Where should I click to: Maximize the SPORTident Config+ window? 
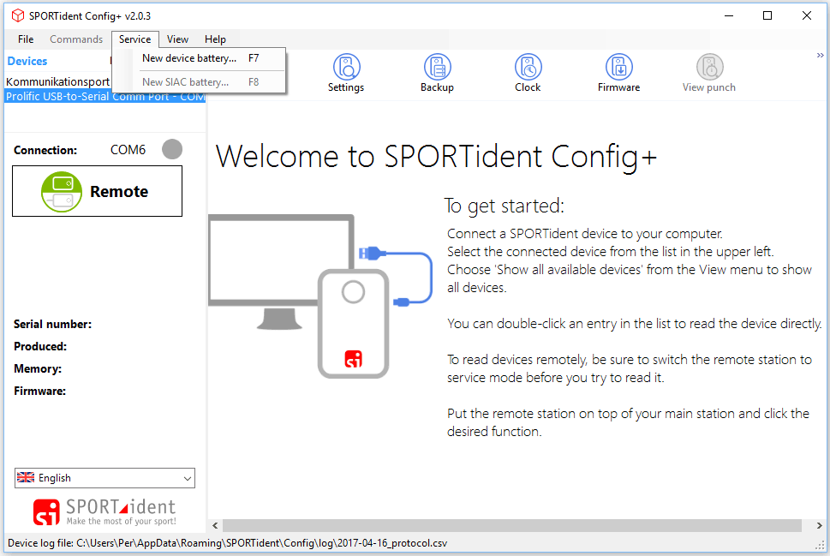click(x=767, y=16)
